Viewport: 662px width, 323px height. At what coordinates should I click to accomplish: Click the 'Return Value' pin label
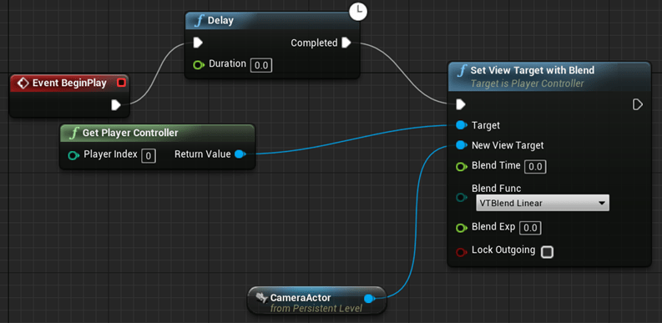point(203,154)
